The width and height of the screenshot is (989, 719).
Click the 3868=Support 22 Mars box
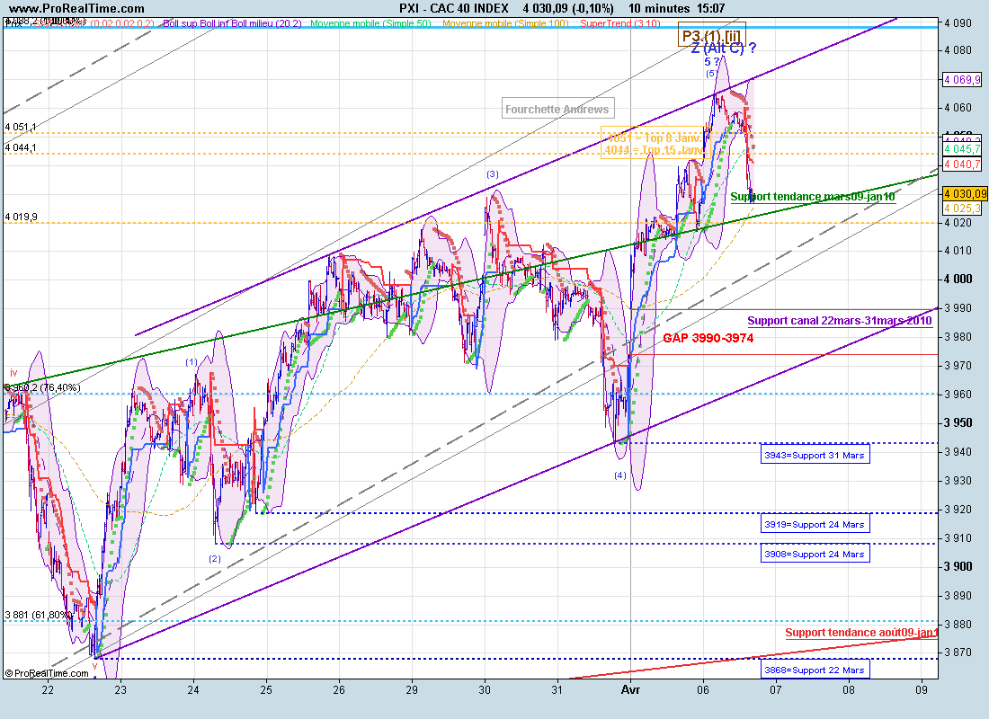(x=815, y=670)
